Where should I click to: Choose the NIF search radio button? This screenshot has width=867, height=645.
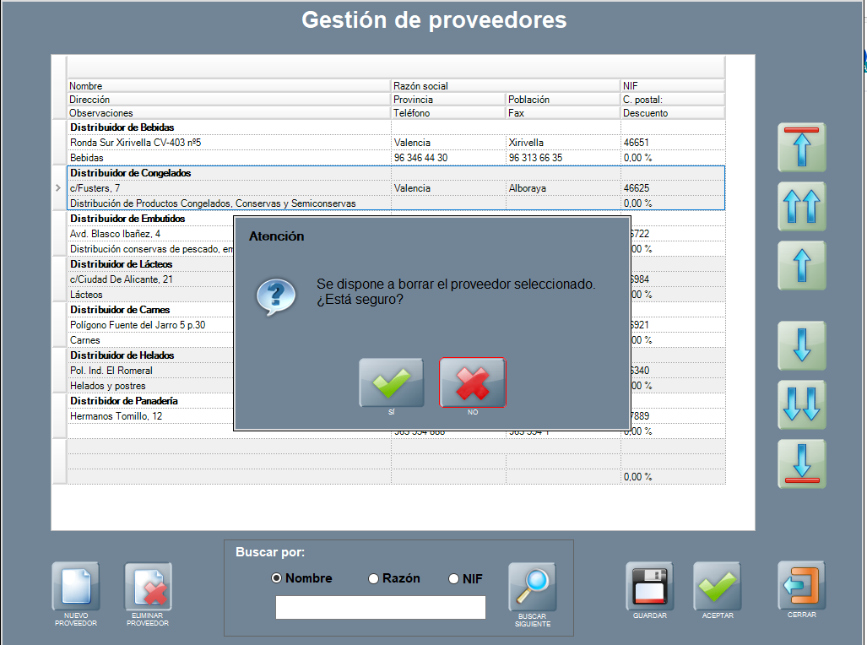point(453,578)
